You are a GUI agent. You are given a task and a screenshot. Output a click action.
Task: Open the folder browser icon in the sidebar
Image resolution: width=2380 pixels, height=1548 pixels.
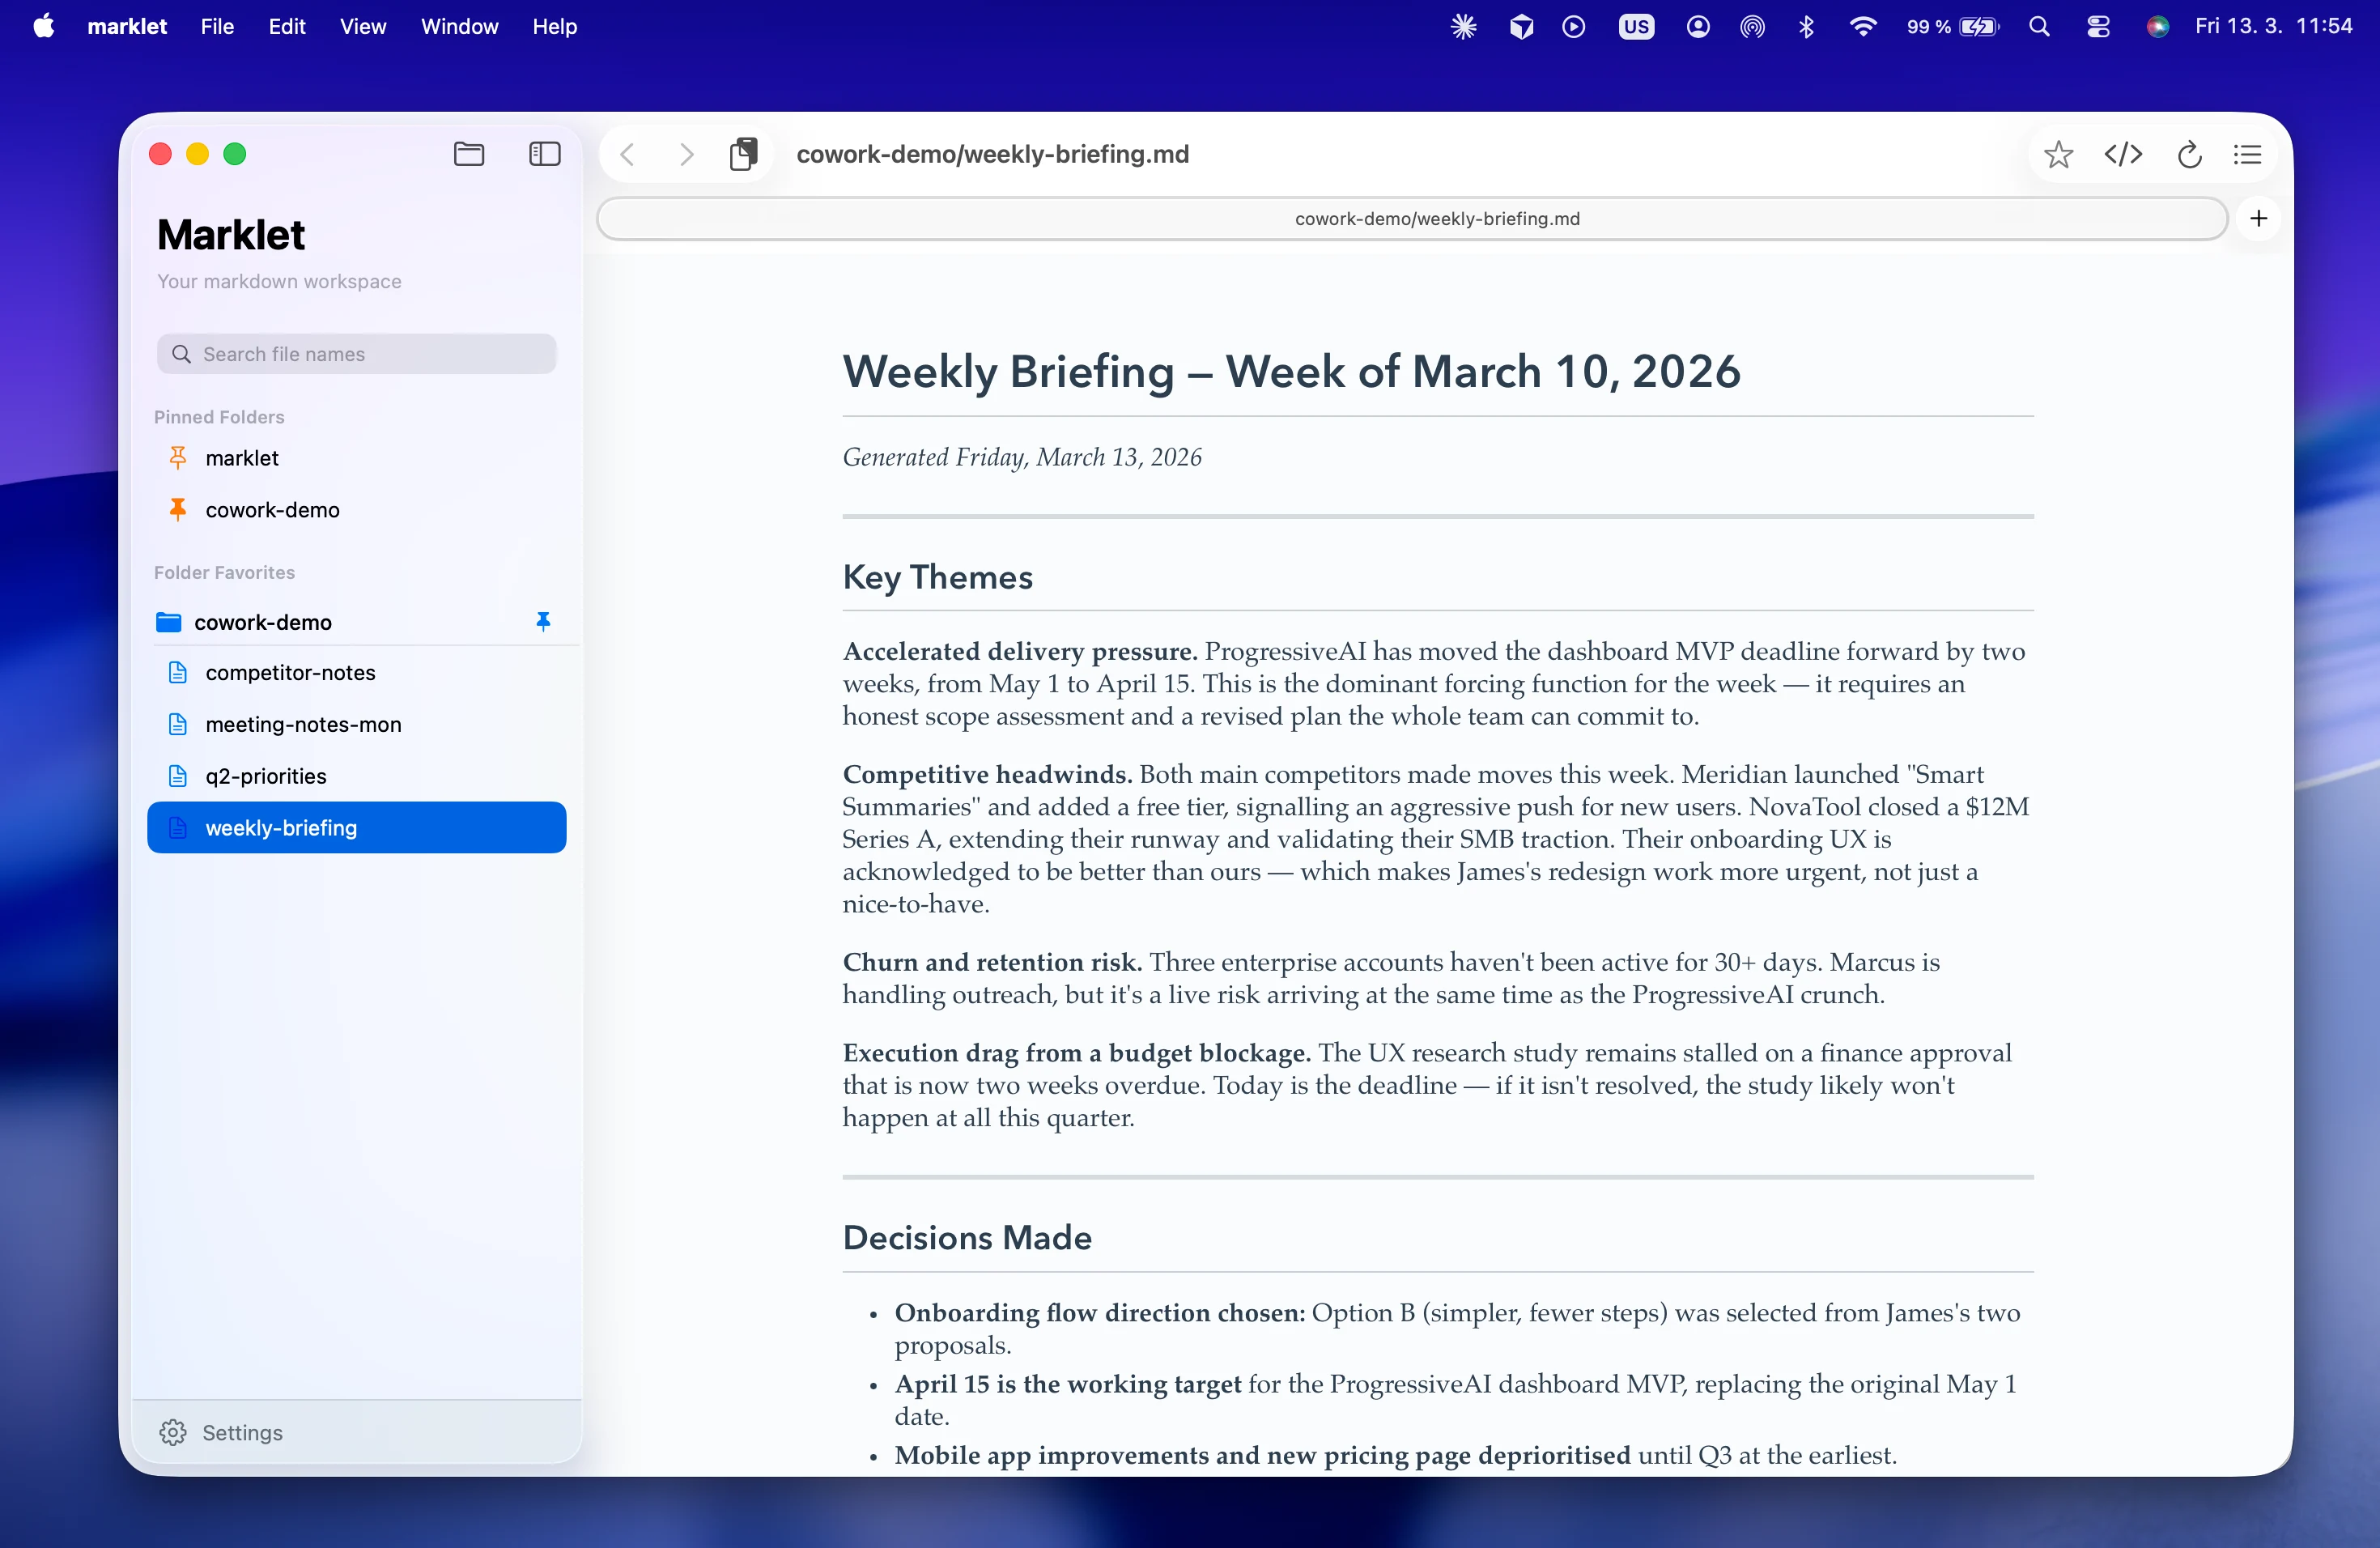tap(470, 154)
